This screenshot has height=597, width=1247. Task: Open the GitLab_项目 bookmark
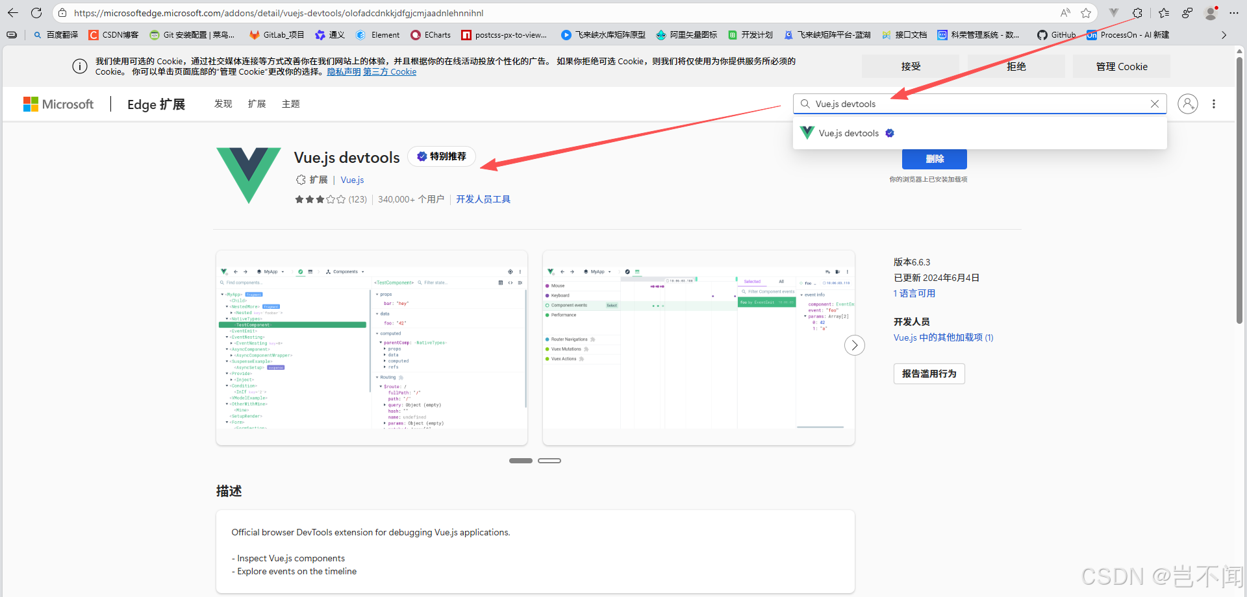click(x=277, y=35)
